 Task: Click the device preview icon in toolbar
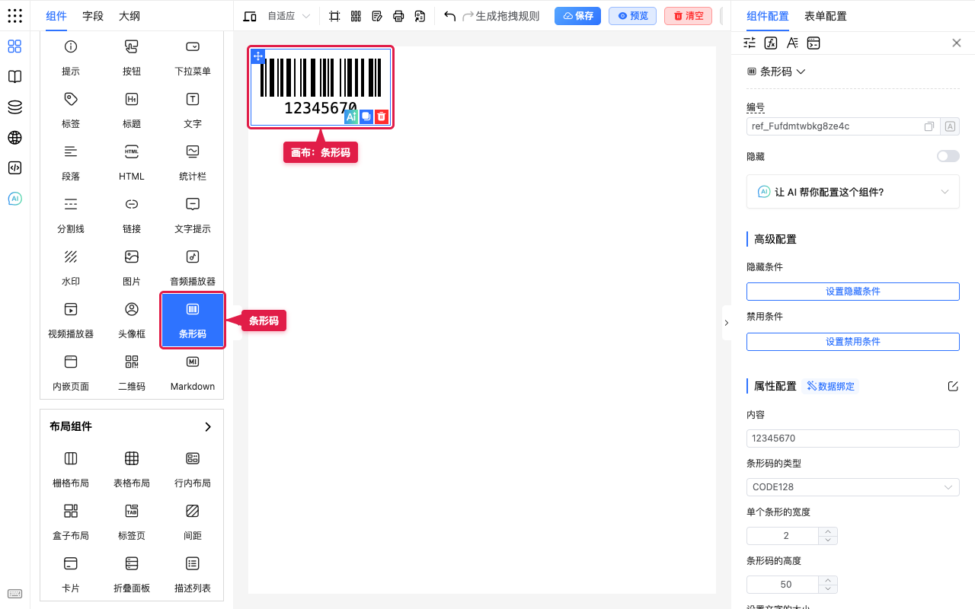coord(250,16)
